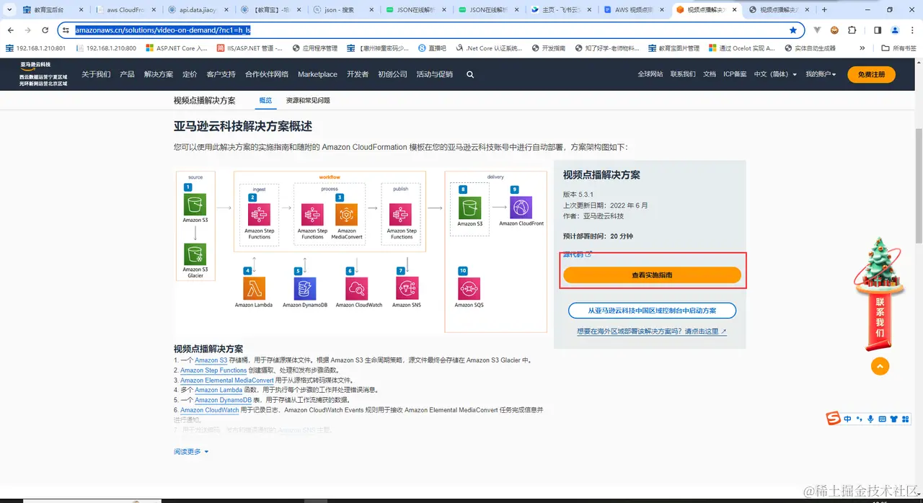Switch to the json - 搜索 browser tab
923x503 pixels.
tap(342, 10)
